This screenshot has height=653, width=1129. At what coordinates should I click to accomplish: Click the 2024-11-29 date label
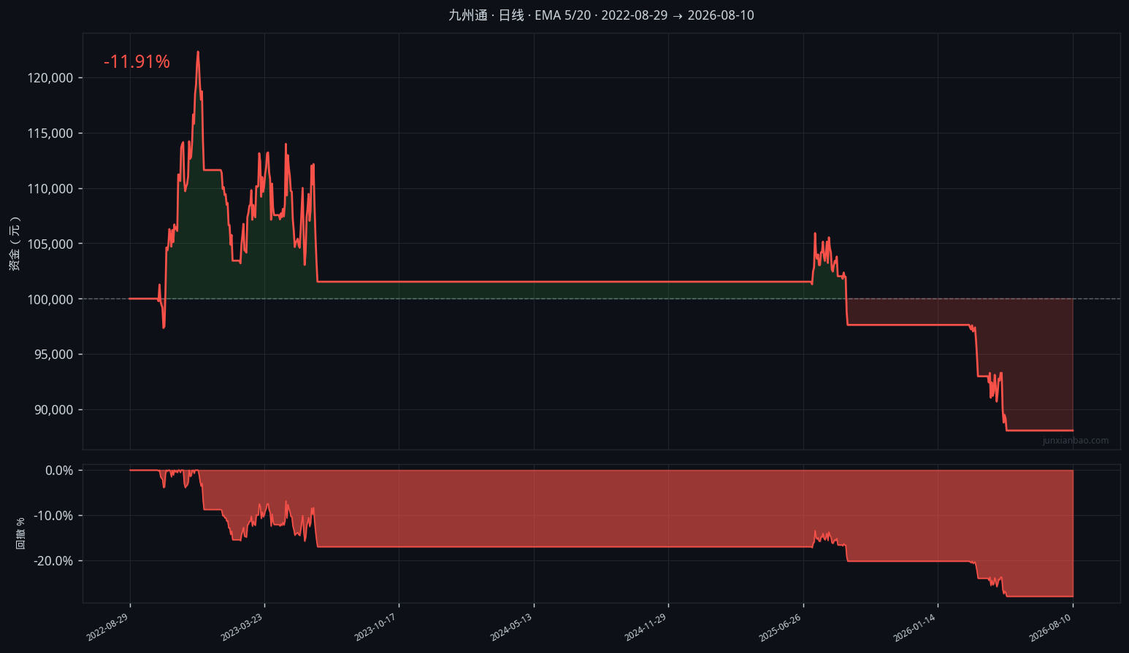(645, 627)
